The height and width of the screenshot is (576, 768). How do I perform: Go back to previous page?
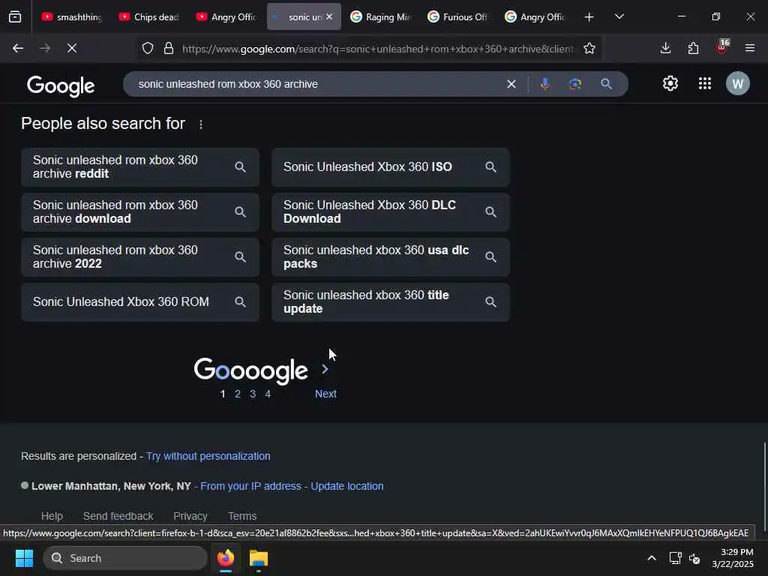18,48
